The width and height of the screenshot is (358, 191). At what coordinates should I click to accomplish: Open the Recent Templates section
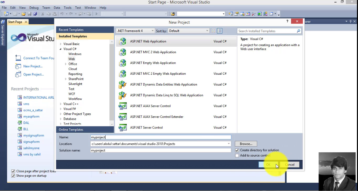point(85,30)
